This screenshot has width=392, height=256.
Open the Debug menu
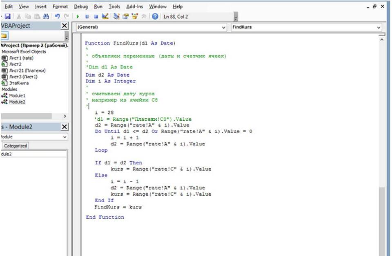[x=80, y=7]
